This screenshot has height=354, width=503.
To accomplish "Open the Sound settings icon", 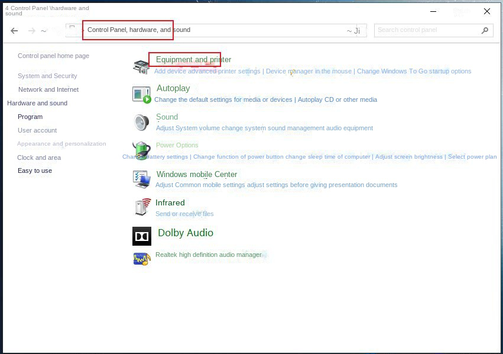I will (141, 122).
